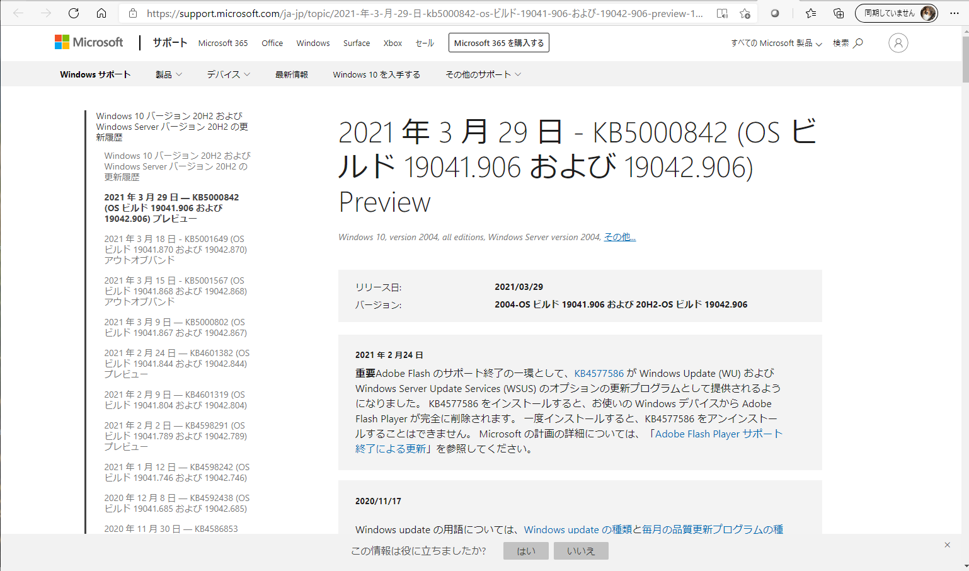Expand the デバイス dropdown
969x571 pixels.
(x=229, y=74)
